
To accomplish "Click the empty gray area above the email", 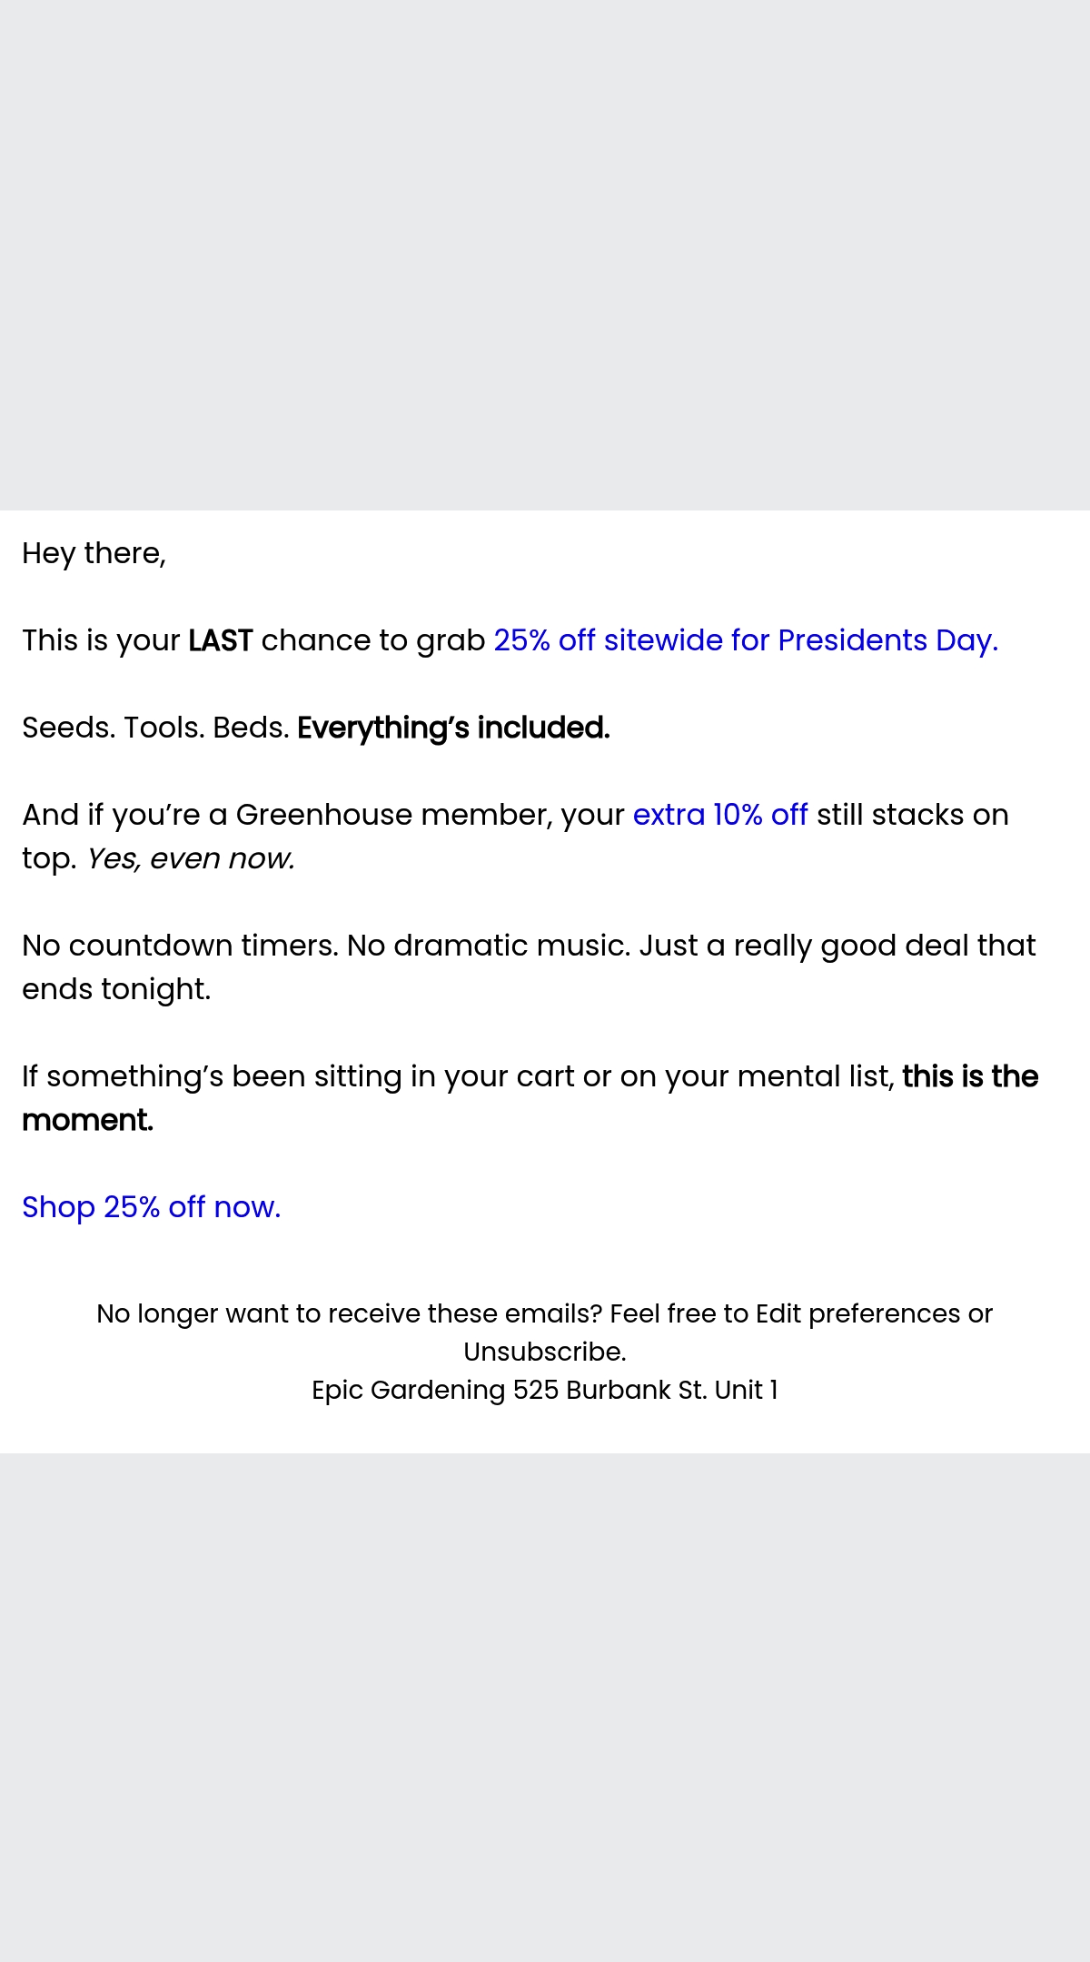I will click(x=545, y=254).
